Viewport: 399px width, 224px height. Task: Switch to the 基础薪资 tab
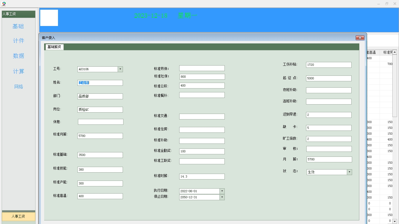[x=54, y=47]
